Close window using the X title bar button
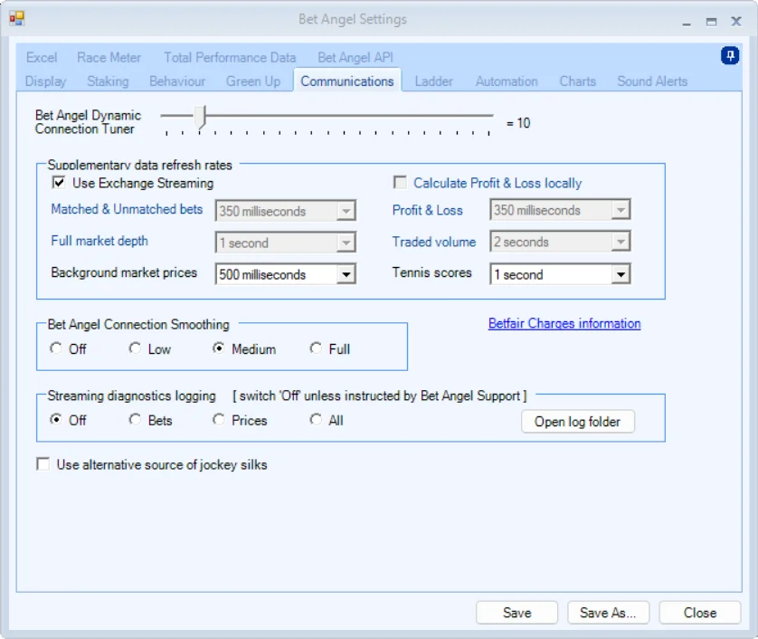 [x=735, y=22]
